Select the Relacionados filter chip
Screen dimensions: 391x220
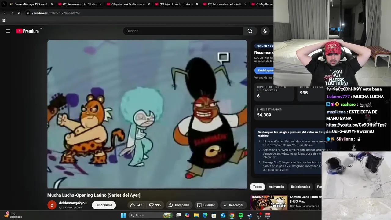click(300, 187)
